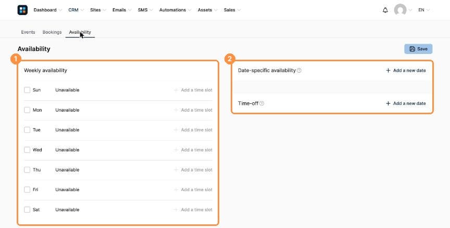Expand the Dashboard menu

point(47,10)
